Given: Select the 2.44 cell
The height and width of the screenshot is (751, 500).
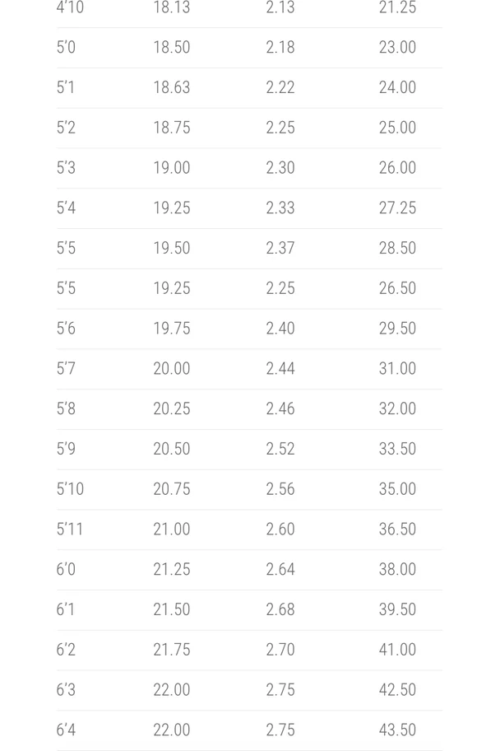Looking at the screenshot, I should coord(280,369).
